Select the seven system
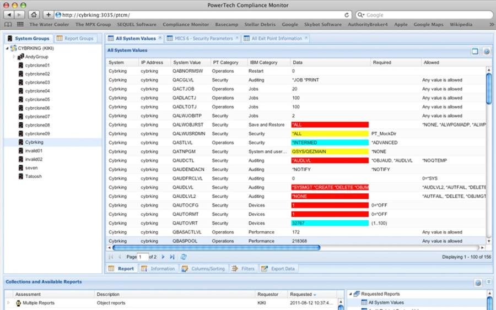496x310 pixels. 31,168
